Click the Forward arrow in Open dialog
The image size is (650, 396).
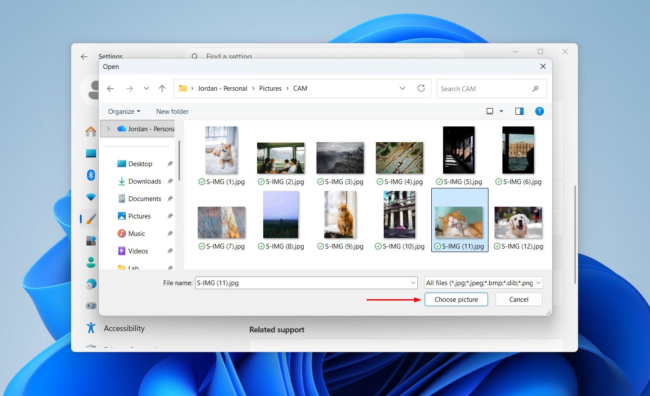129,89
